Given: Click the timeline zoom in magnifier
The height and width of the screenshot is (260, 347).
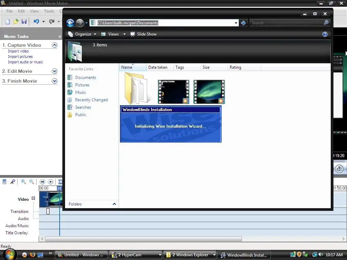Looking at the screenshot, I should coord(23,182).
